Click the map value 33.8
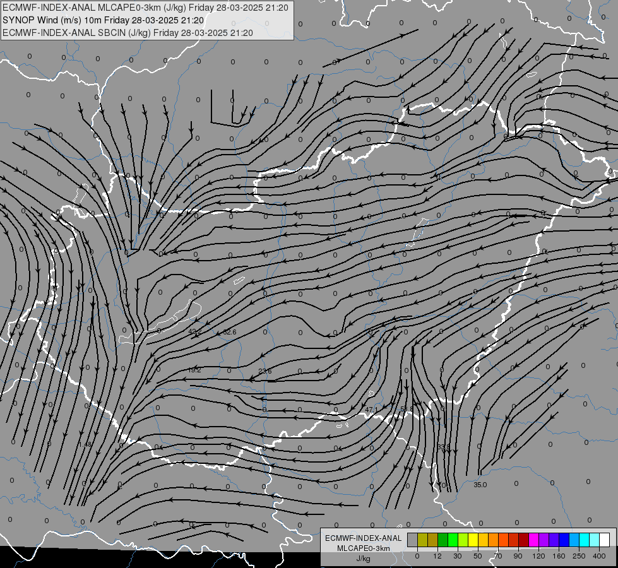Image resolution: width=618 pixels, height=568 pixels. (x=443, y=447)
